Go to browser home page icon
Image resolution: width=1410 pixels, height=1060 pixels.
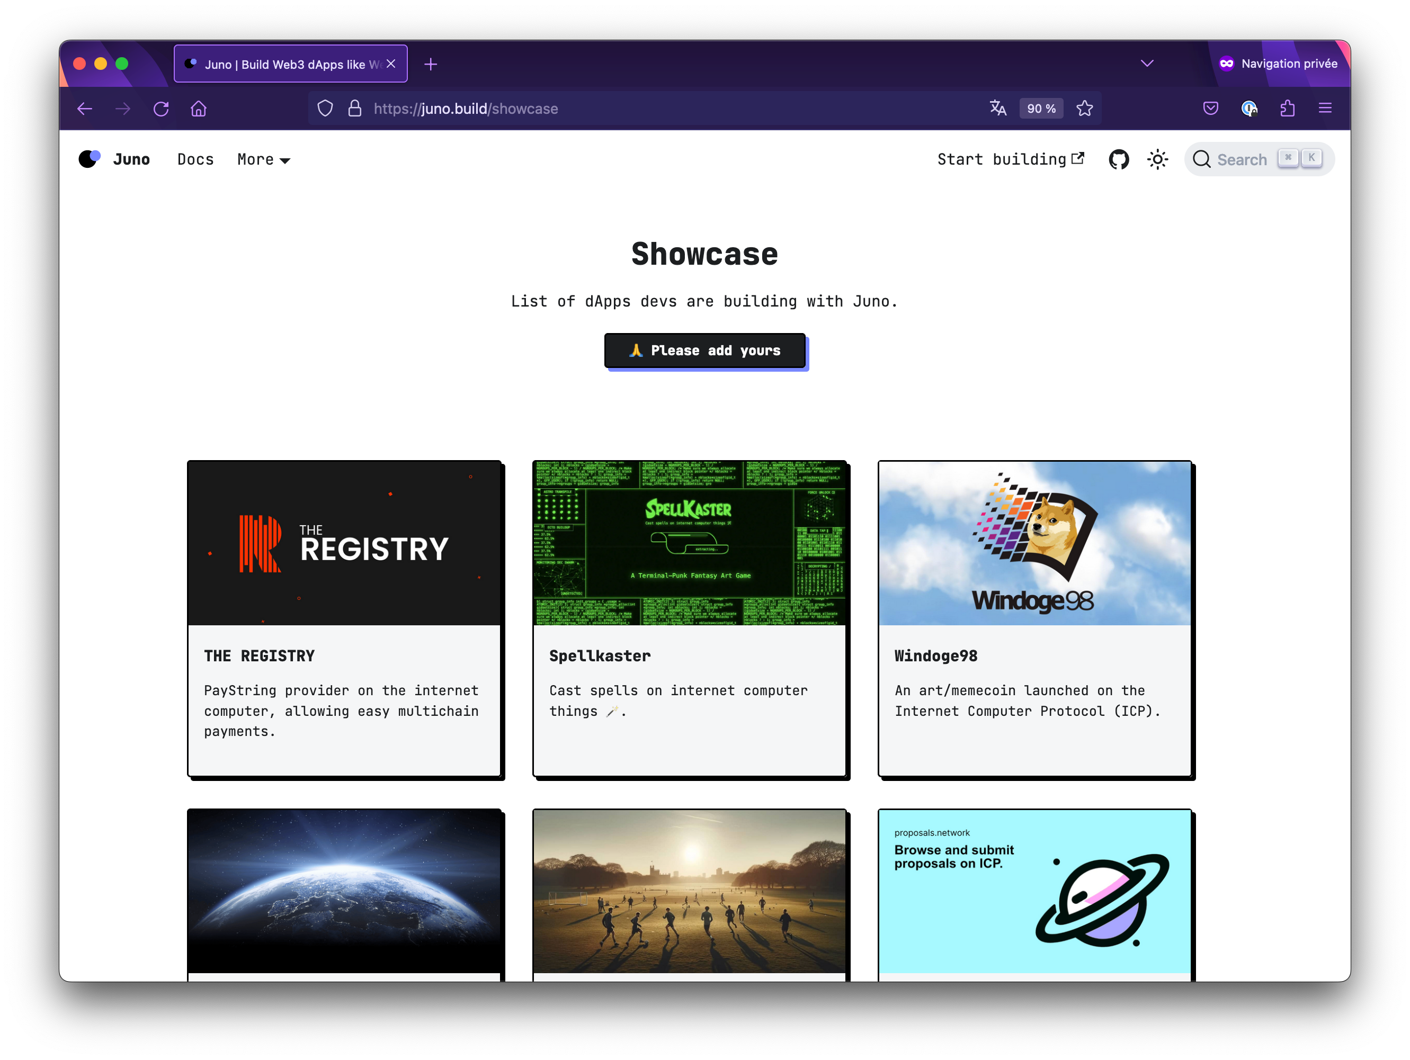pos(199,109)
